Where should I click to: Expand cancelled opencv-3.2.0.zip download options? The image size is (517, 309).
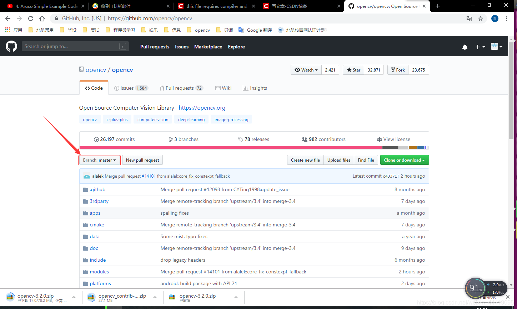(236, 297)
